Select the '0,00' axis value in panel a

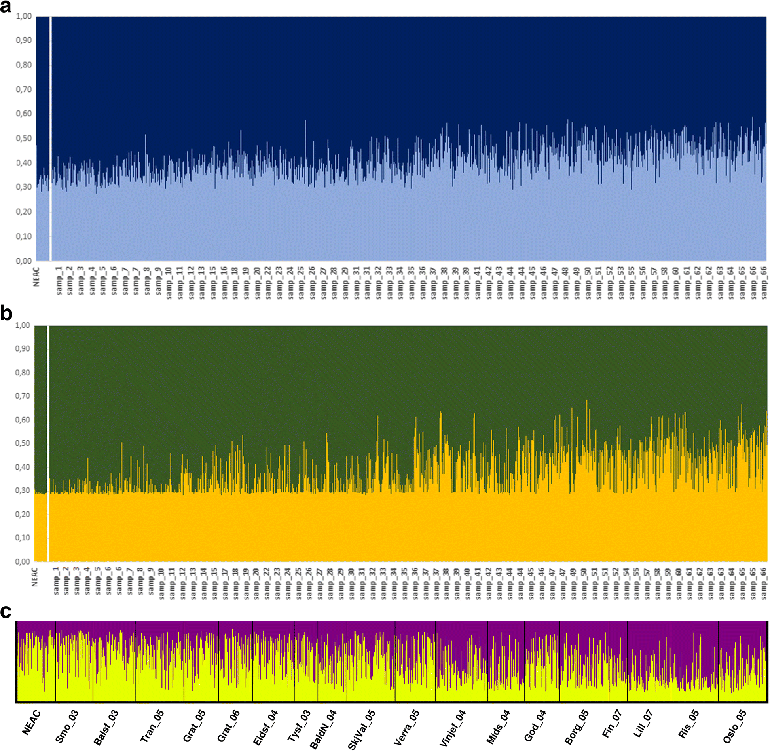point(23,261)
